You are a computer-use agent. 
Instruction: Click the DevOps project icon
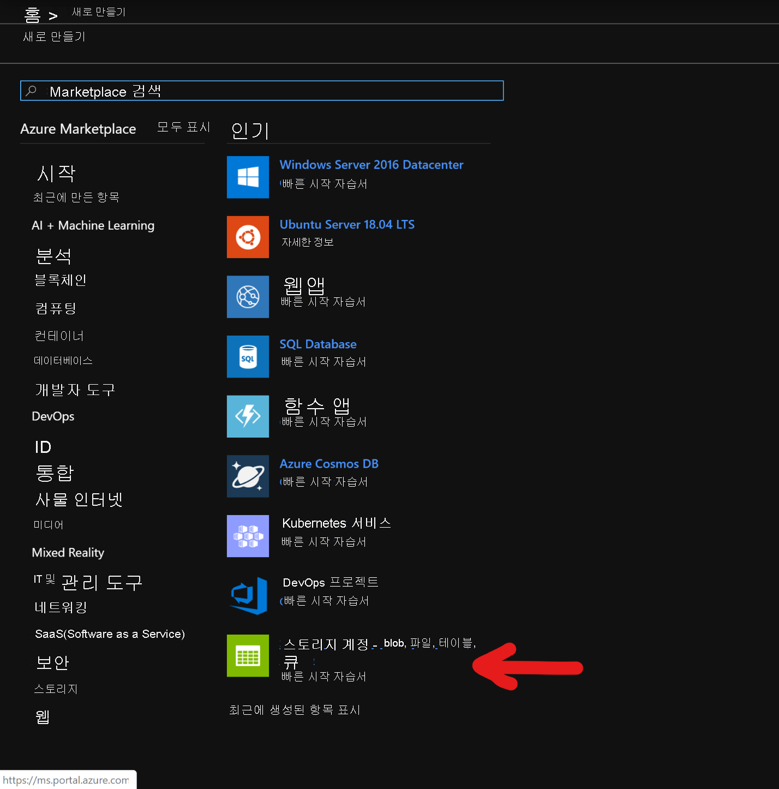click(248, 596)
